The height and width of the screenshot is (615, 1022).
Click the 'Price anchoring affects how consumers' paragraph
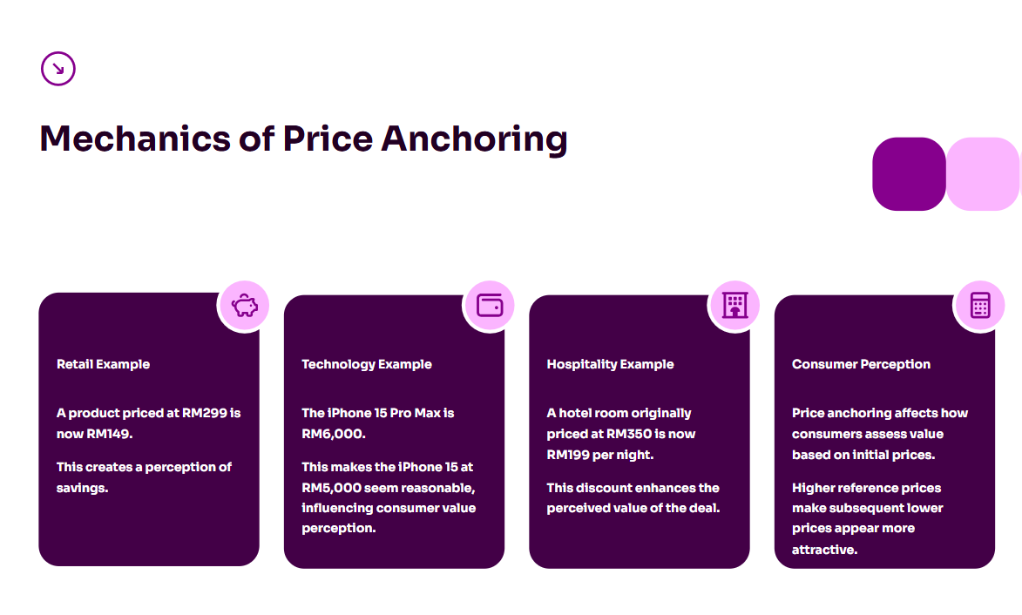coord(879,434)
